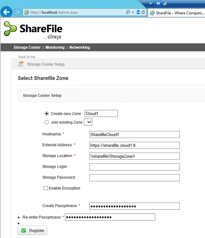Click the pin icon on the remote session bar
Image resolution: width=205 pixels, height=238 pixels.
[158, 3]
